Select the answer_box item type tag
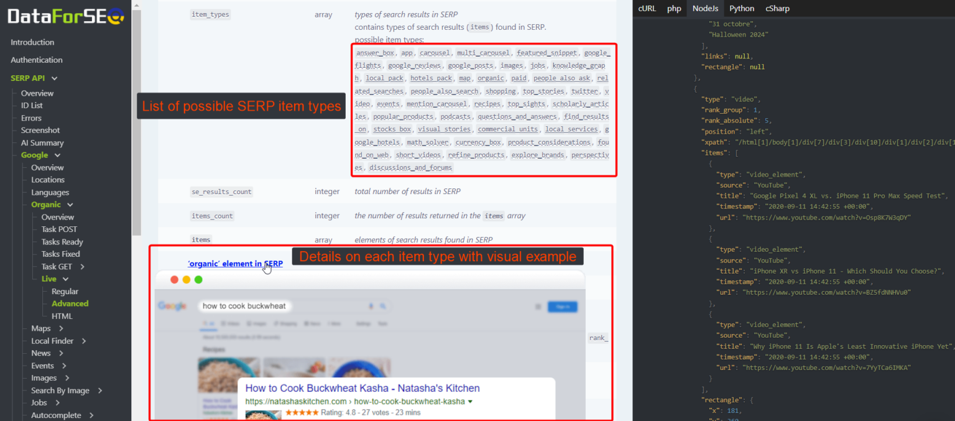955x421 pixels. coord(375,52)
